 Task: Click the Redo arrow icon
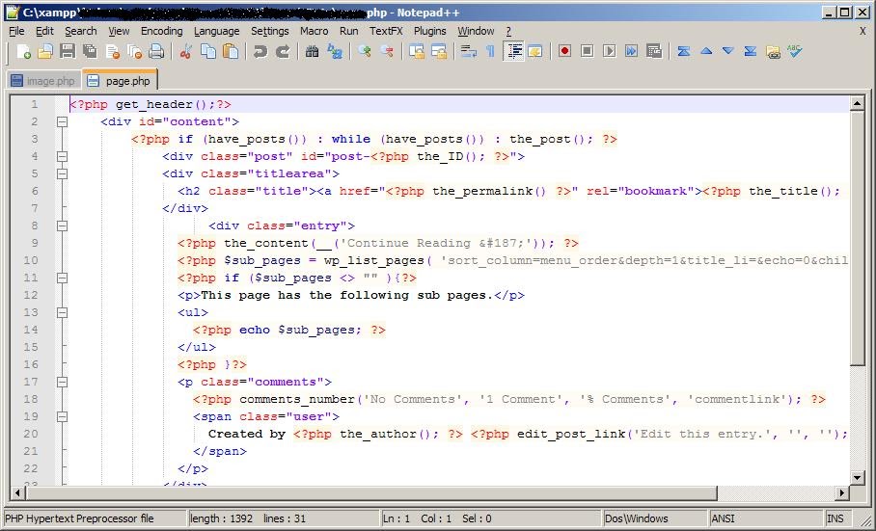[282, 51]
